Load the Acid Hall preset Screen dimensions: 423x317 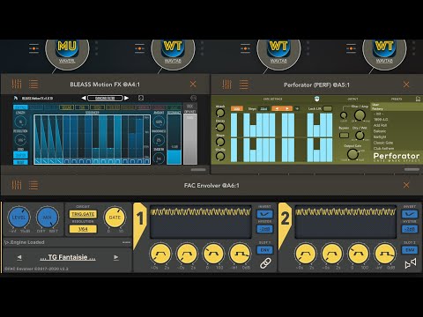[380, 125]
